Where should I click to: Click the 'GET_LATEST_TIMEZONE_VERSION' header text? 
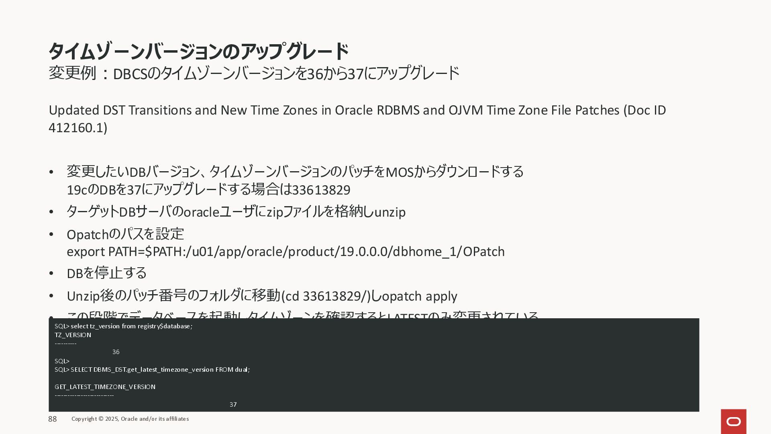pos(105,387)
